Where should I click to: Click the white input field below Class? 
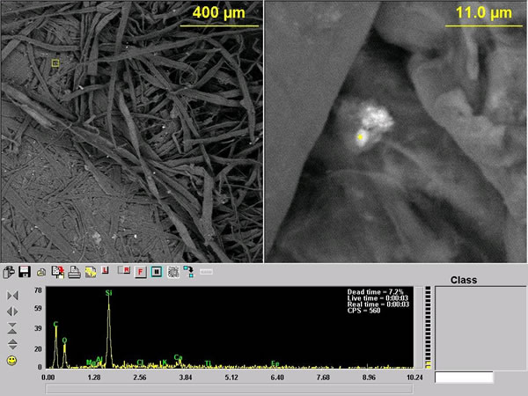click(x=464, y=378)
